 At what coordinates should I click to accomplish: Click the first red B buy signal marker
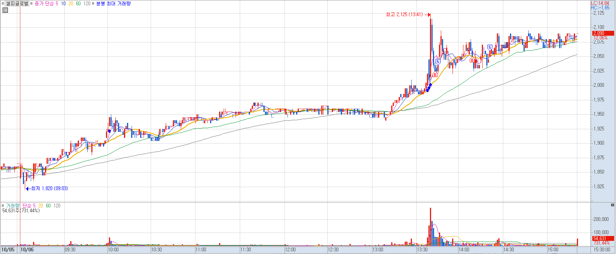point(435,75)
